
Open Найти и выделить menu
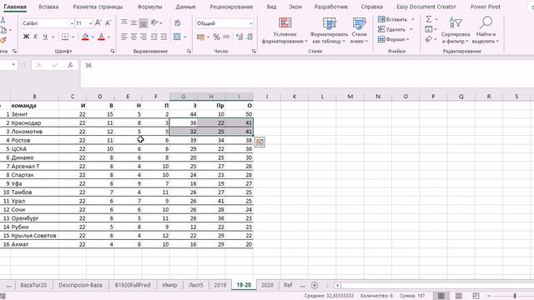tap(486, 31)
